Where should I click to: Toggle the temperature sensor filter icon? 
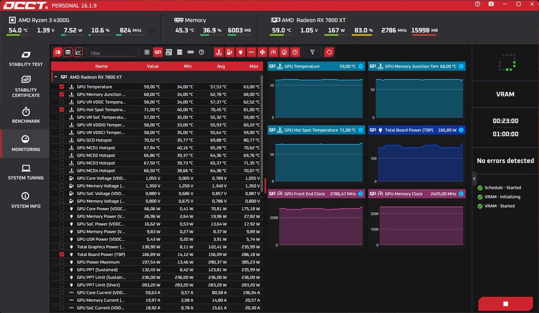coord(219,52)
